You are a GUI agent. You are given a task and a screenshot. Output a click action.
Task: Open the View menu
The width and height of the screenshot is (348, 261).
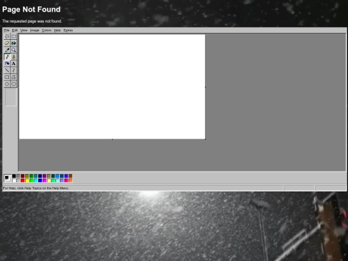click(x=24, y=30)
